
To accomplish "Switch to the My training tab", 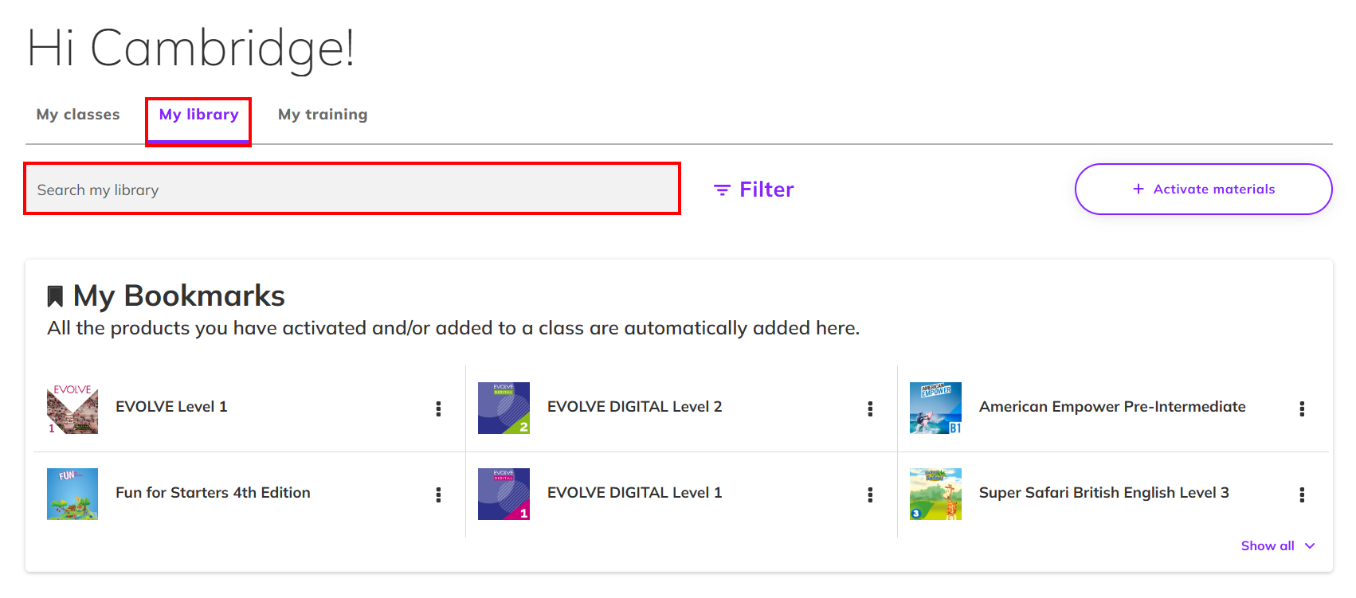I will tap(323, 115).
